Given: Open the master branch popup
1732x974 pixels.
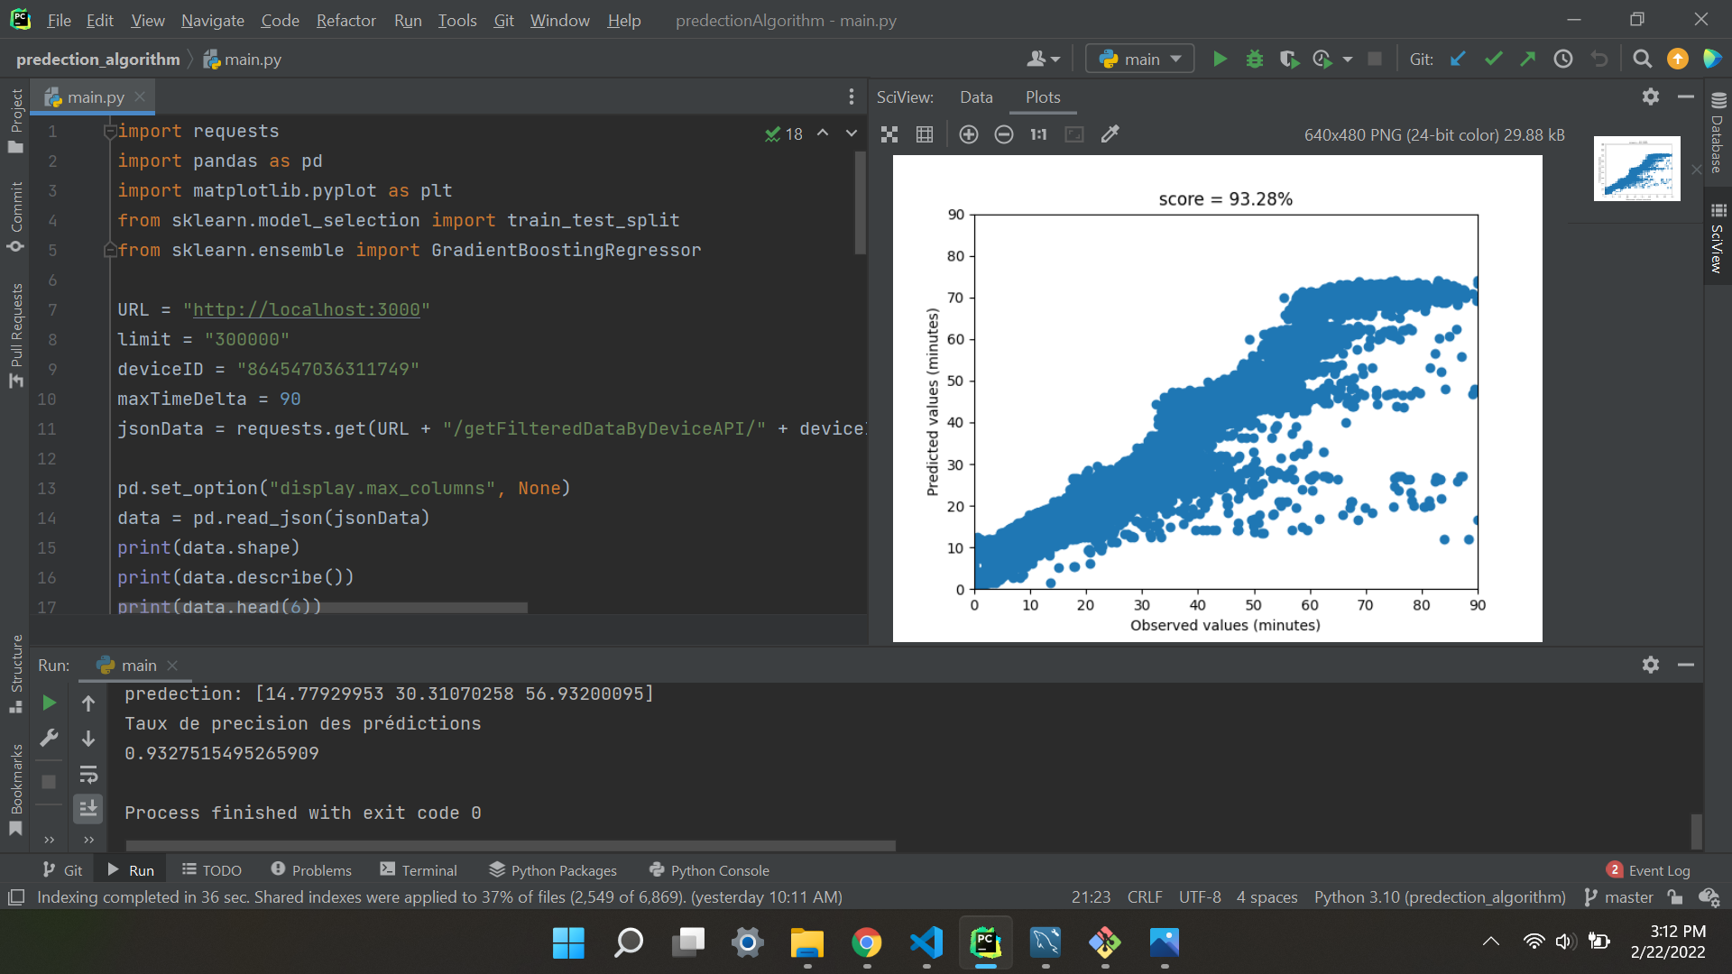Looking at the screenshot, I should (1628, 896).
